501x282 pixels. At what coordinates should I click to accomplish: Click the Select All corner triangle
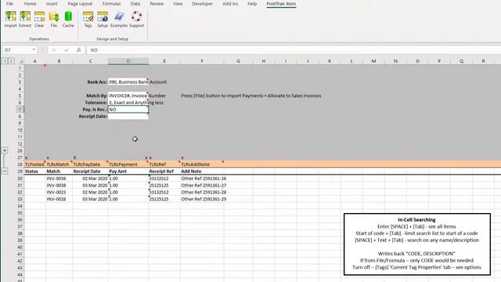21,61
